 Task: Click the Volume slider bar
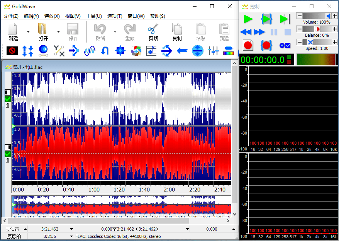317,16
